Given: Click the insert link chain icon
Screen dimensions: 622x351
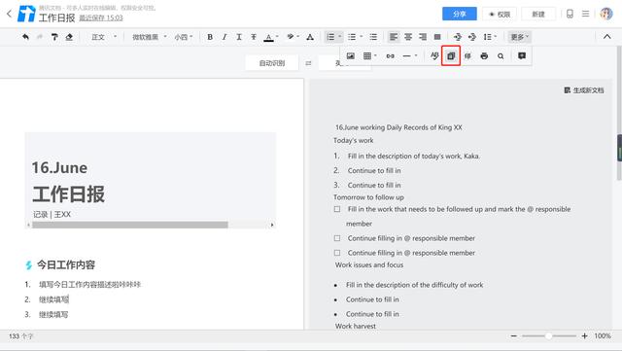Looking at the screenshot, I should (x=391, y=56).
